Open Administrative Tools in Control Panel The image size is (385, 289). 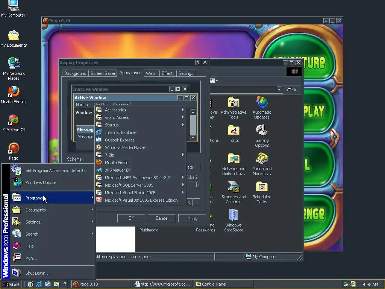pos(233,108)
